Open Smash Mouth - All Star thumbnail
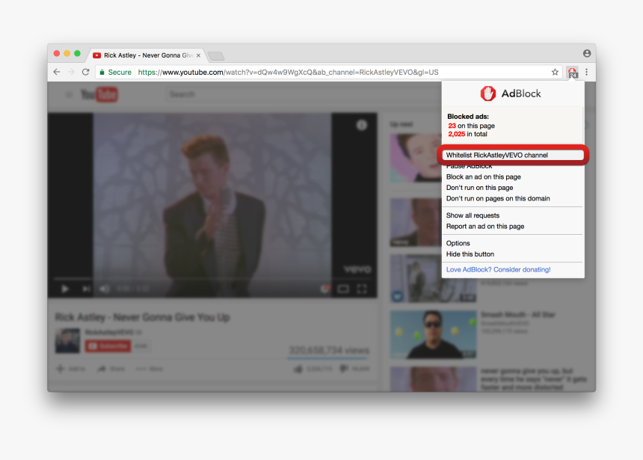The width and height of the screenshot is (643, 460). (x=433, y=334)
